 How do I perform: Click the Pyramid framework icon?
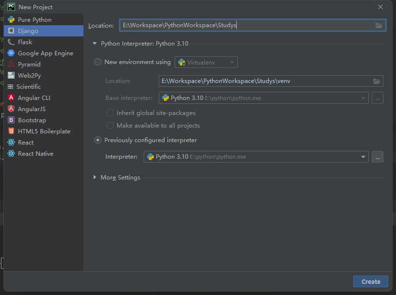[x=11, y=64]
